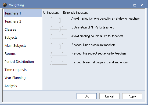Click the Respect lunch breaks slider handle
This screenshot has width=148, height=105.
point(60,47)
